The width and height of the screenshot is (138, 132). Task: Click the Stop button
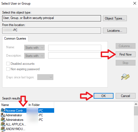[x=125, y=63]
